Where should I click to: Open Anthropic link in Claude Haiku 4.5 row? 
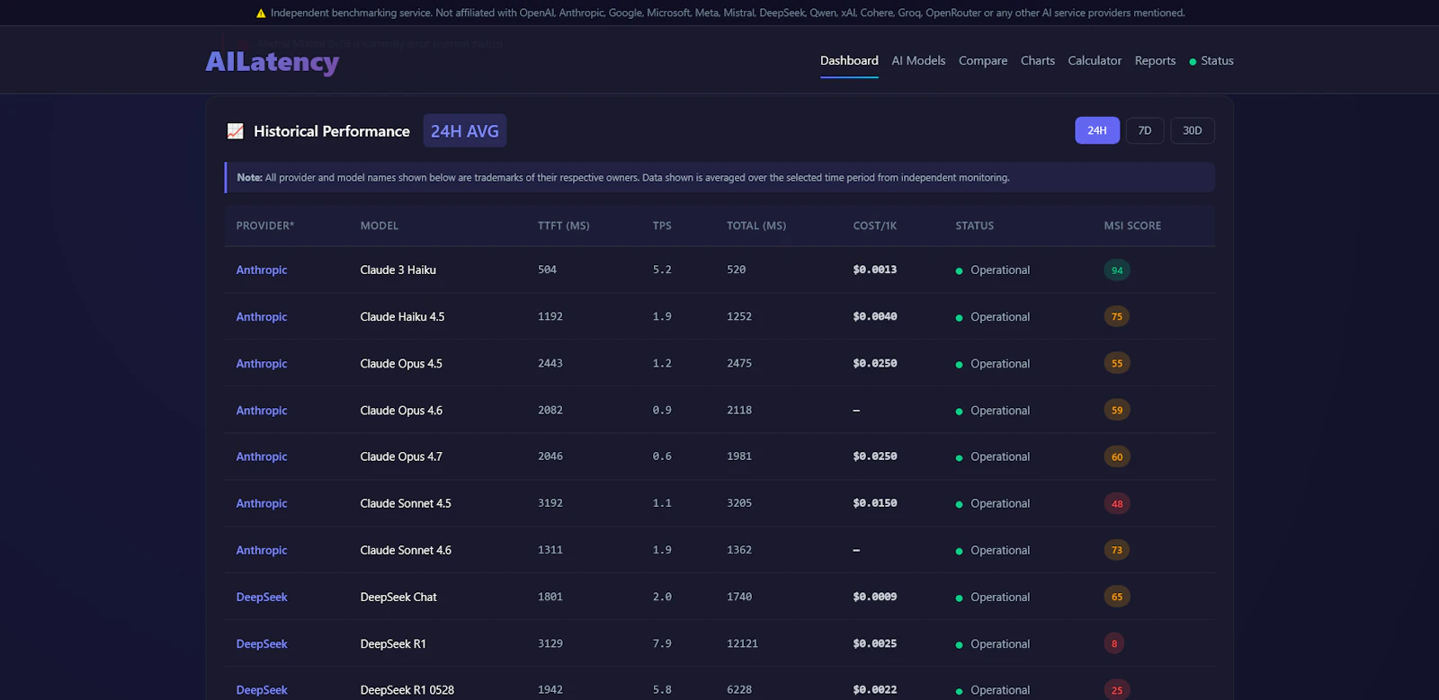click(262, 316)
